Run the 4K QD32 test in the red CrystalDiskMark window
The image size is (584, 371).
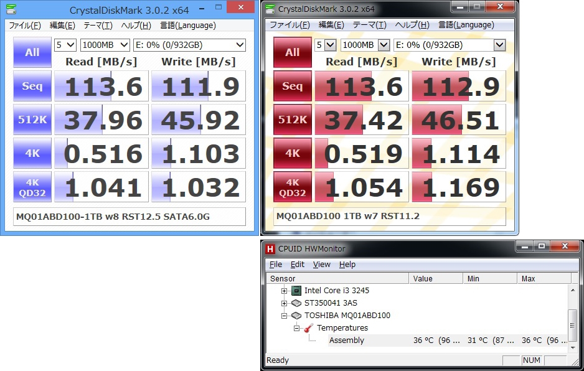[x=293, y=187]
